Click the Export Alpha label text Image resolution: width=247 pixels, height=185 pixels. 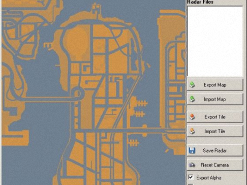click(209, 178)
